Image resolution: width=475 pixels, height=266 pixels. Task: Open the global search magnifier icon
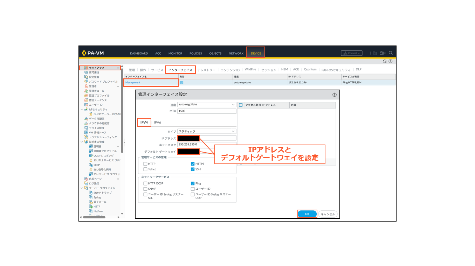(391, 53)
